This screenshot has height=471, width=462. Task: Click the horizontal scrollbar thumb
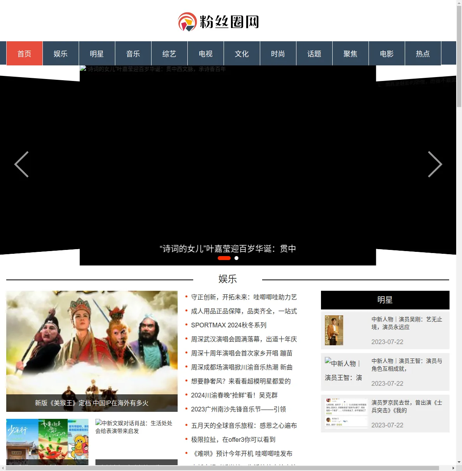point(222,468)
